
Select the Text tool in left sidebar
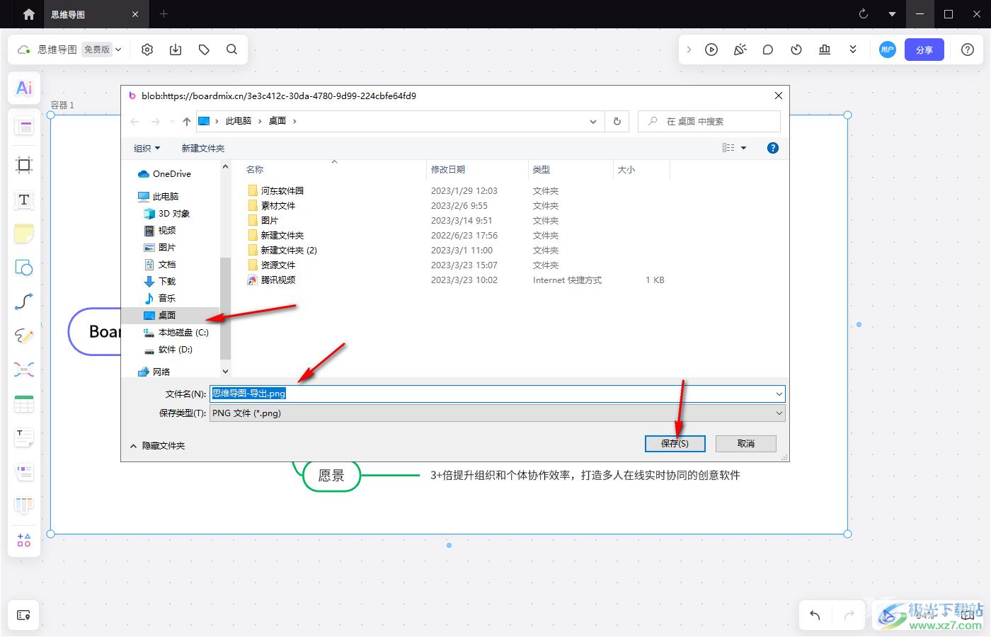tap(24, 200)
